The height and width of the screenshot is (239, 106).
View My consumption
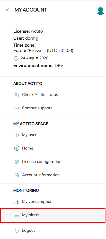(x=37, y=202)
